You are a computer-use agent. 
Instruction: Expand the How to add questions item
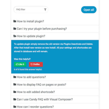click(x=55, y=77)
